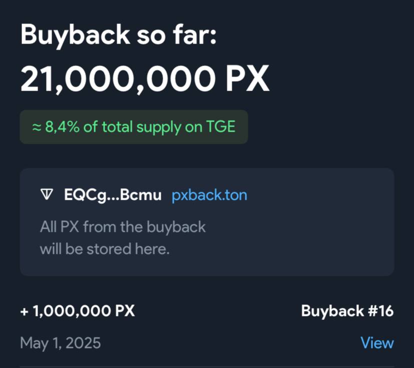Click the PX ticker after 21,000,000
This screenshot has height=368, width=414.
(247, 79)
